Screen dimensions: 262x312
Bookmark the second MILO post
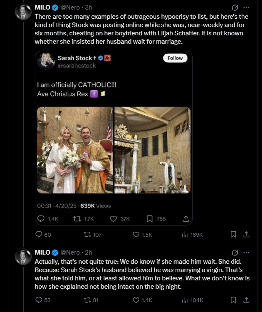pyautogui.click(x=233, y=300)
